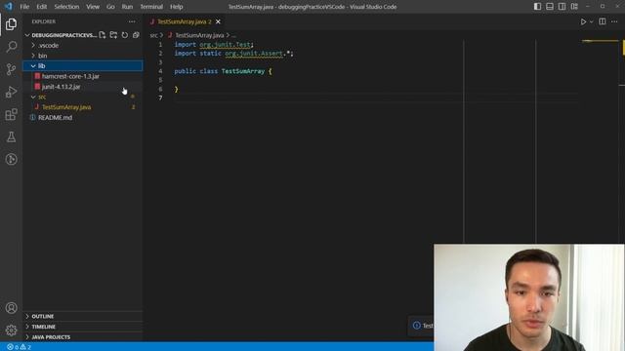Click the TestSumArray class name
625x351 pixels.
pyautogui.click(x=243, y=71)
